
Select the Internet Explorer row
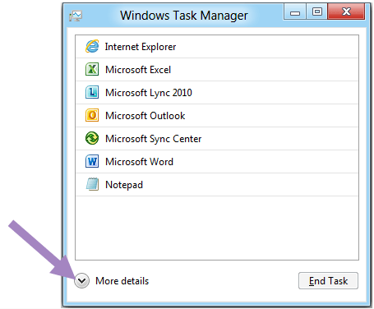217,47
